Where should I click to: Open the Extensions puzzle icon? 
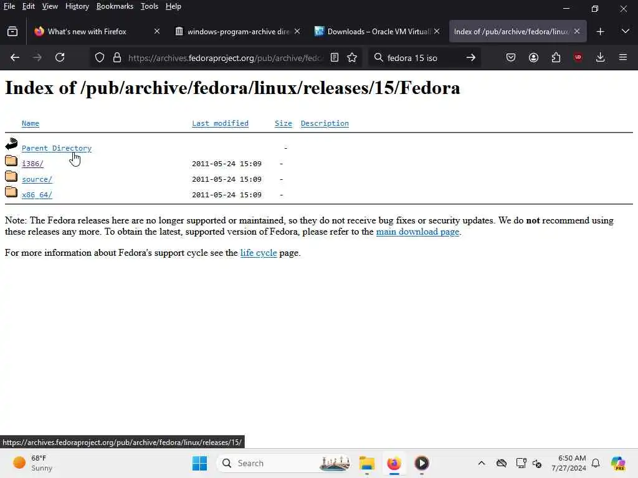[556, 58]
